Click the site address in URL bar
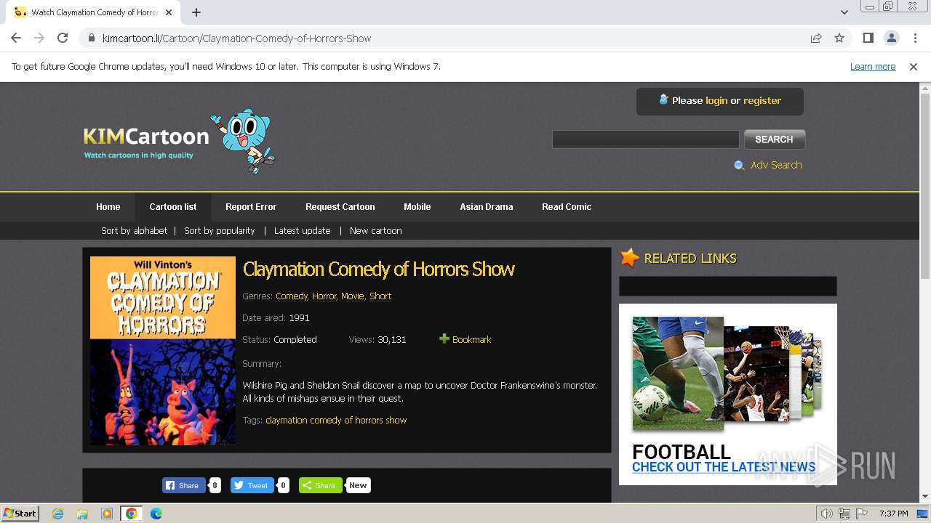 pos(237,38)
